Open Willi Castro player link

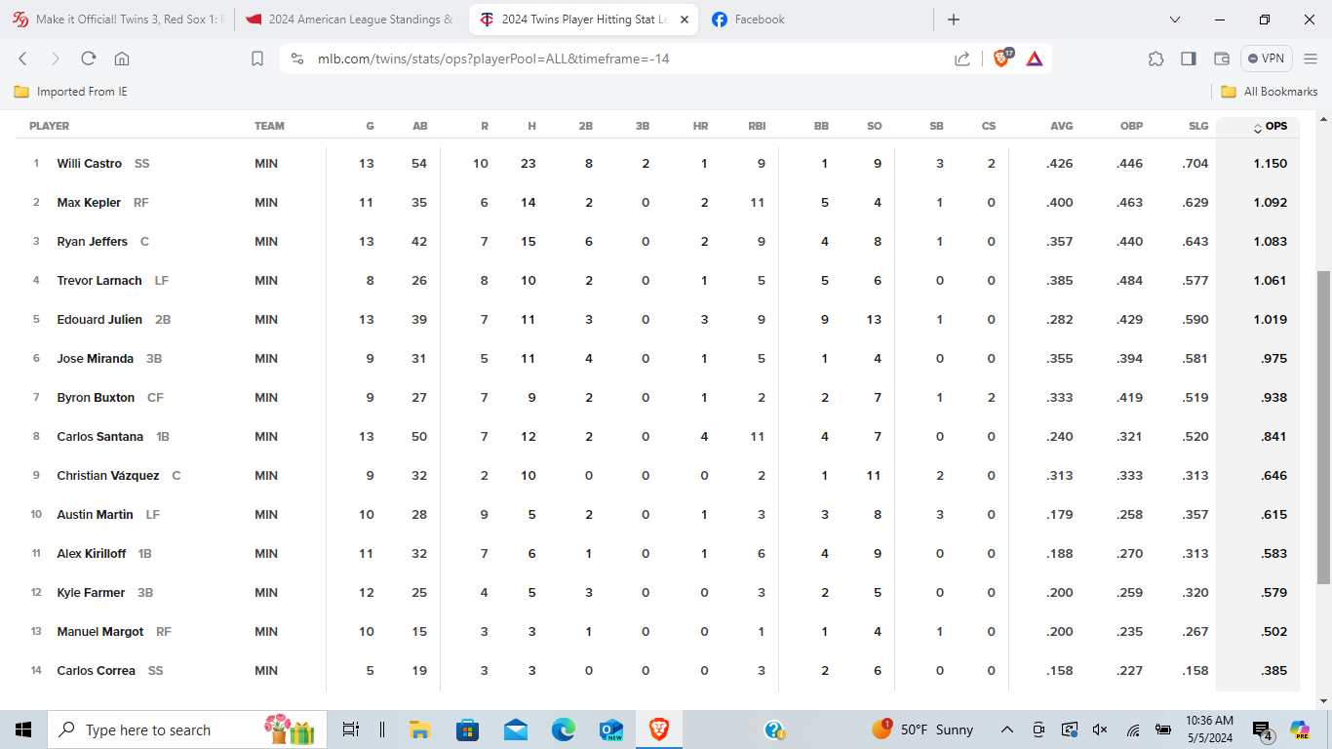(89, 164)
